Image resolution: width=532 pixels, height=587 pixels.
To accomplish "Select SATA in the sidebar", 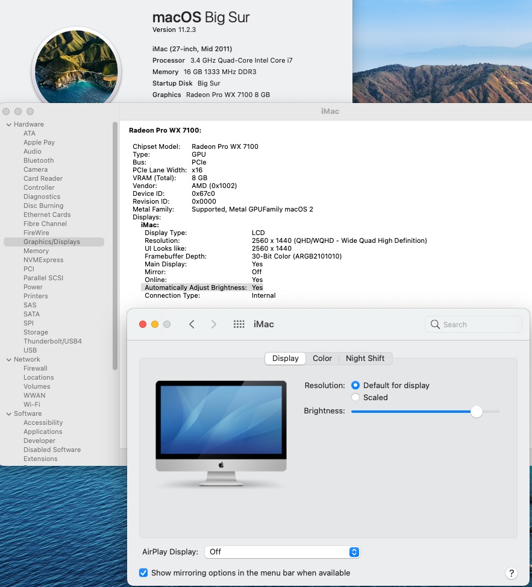I will 31,314.
